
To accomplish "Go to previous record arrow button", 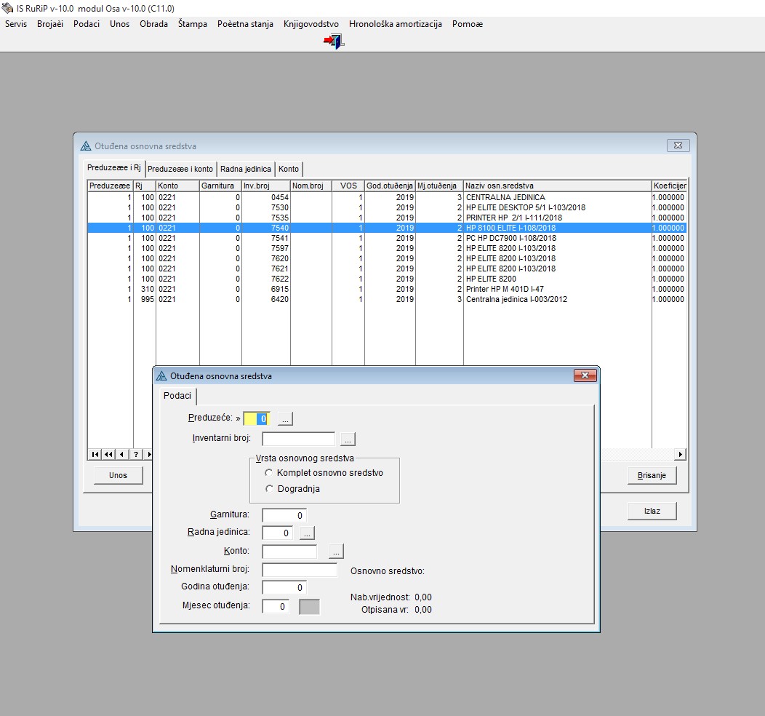I will click(121, 454).
